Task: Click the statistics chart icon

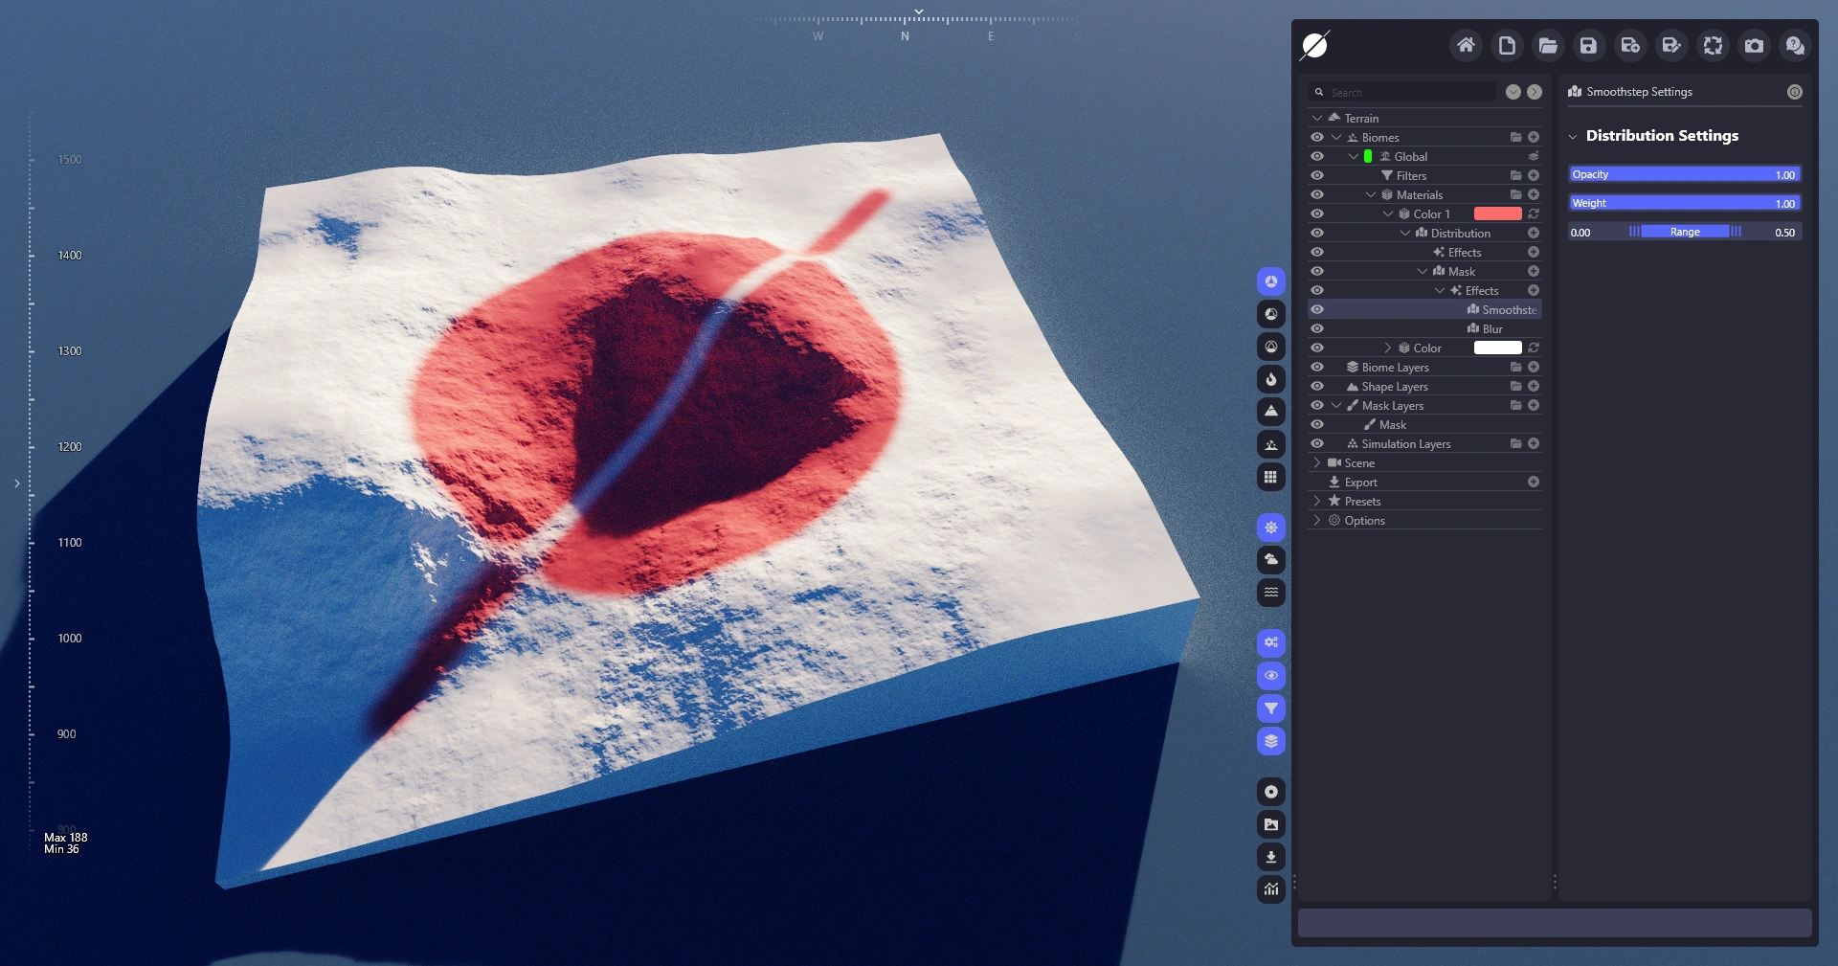Action: [x=1270, y=889]
